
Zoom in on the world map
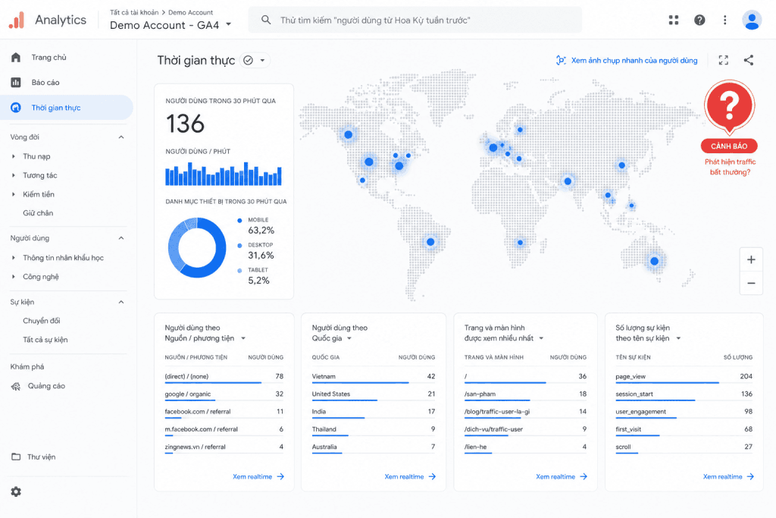point(751,259)
